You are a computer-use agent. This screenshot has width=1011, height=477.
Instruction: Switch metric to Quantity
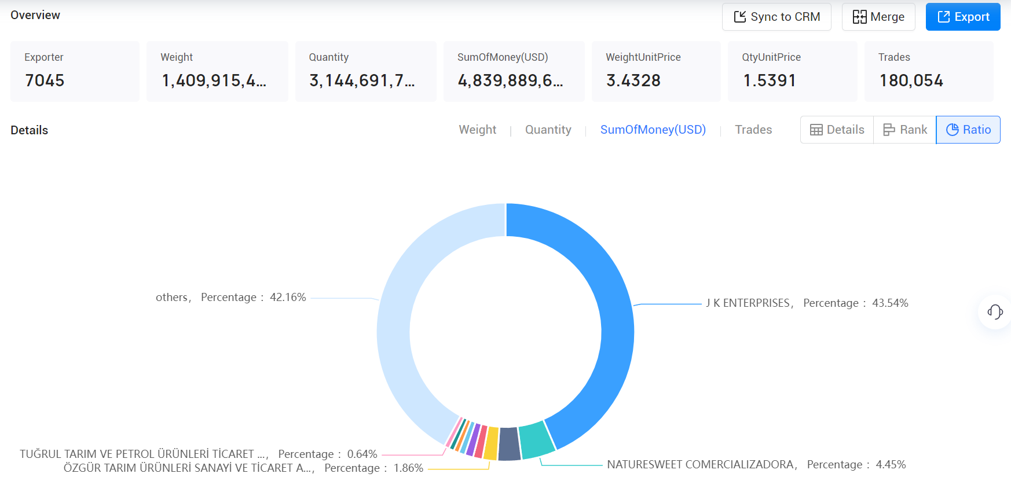tap(548, 130)
